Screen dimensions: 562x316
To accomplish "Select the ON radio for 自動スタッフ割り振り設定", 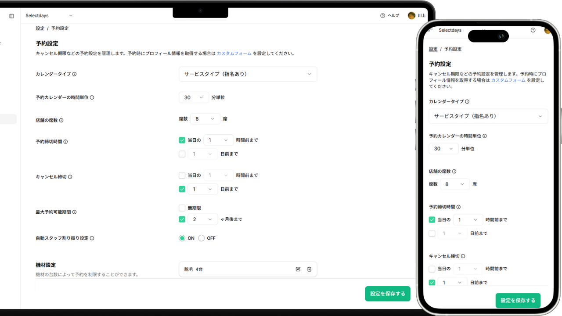I will (x=182, y=238).
